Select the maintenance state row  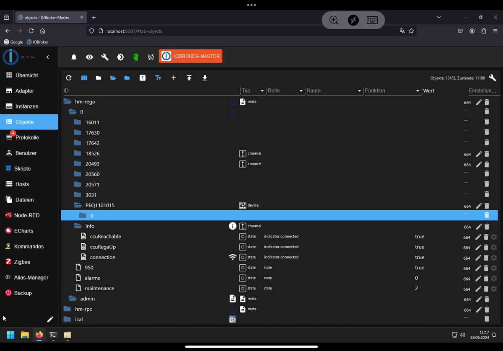279,288
